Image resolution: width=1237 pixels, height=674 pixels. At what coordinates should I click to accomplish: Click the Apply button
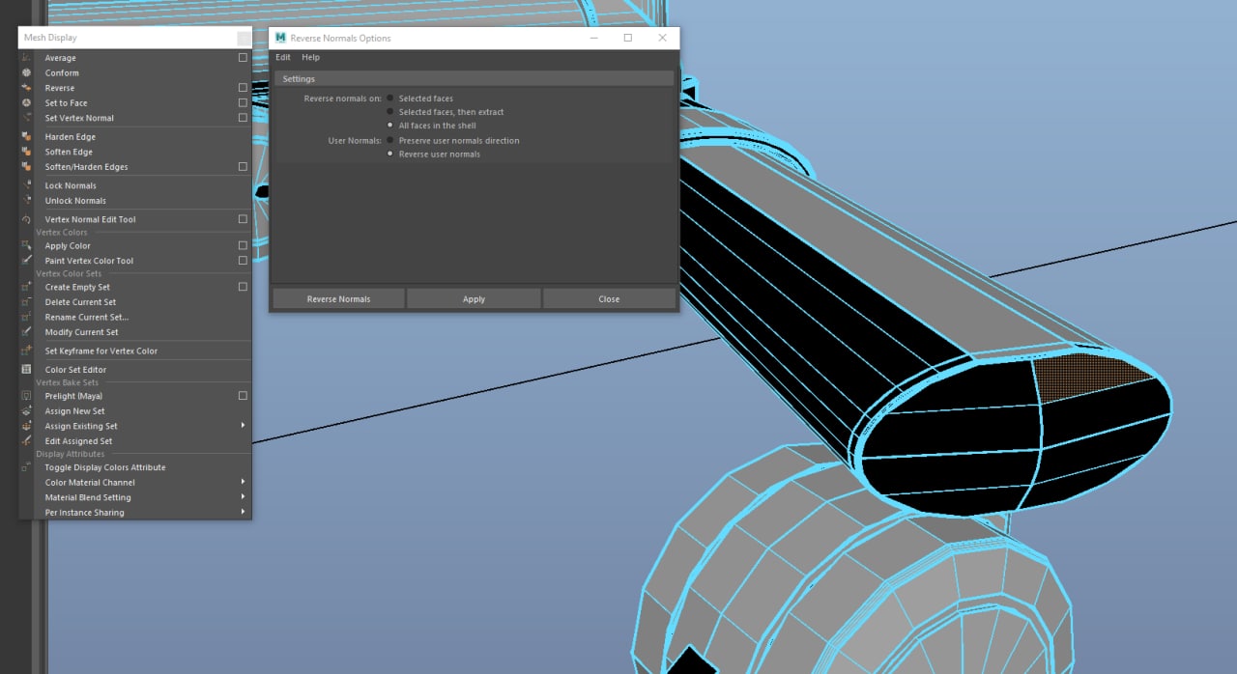click(x=474, y=299)
